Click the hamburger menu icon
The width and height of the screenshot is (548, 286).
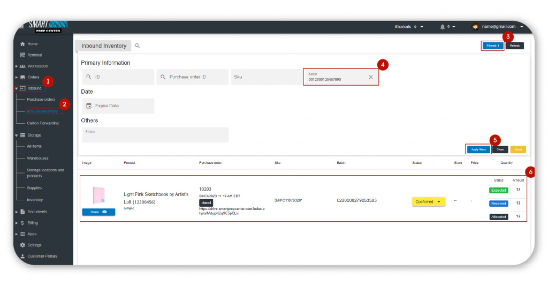click(x=21, y=27)
